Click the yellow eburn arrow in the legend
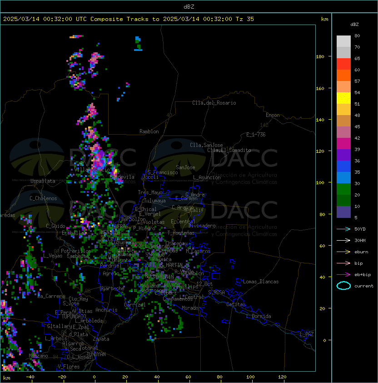Image resolution: width=378 pixels, height=383 pixels. tap(343, 252)
